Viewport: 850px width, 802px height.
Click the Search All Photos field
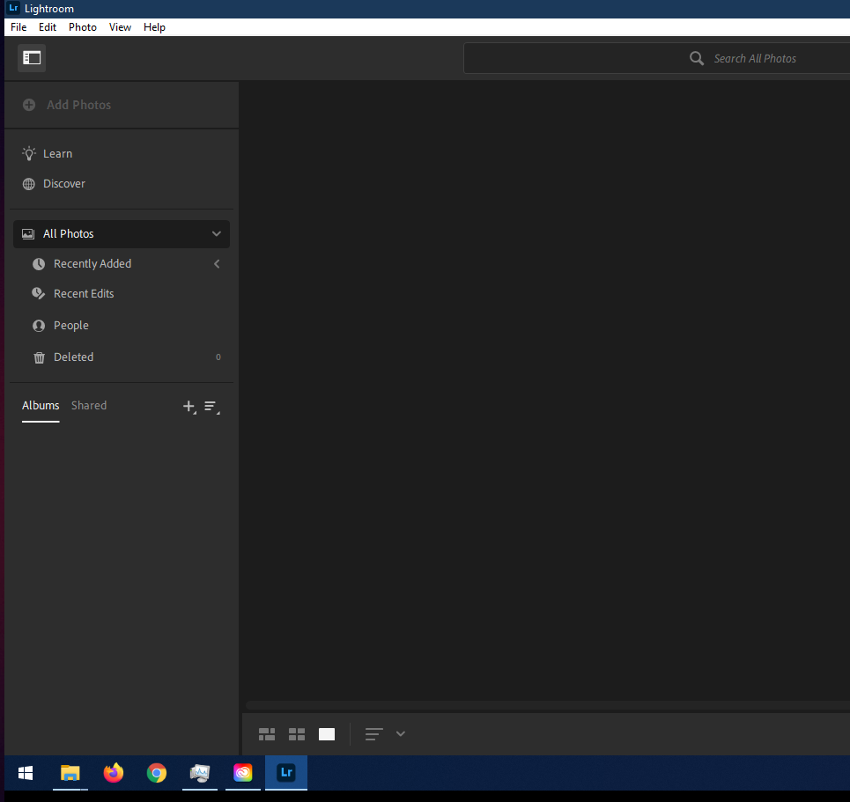[x=656, y=58]
